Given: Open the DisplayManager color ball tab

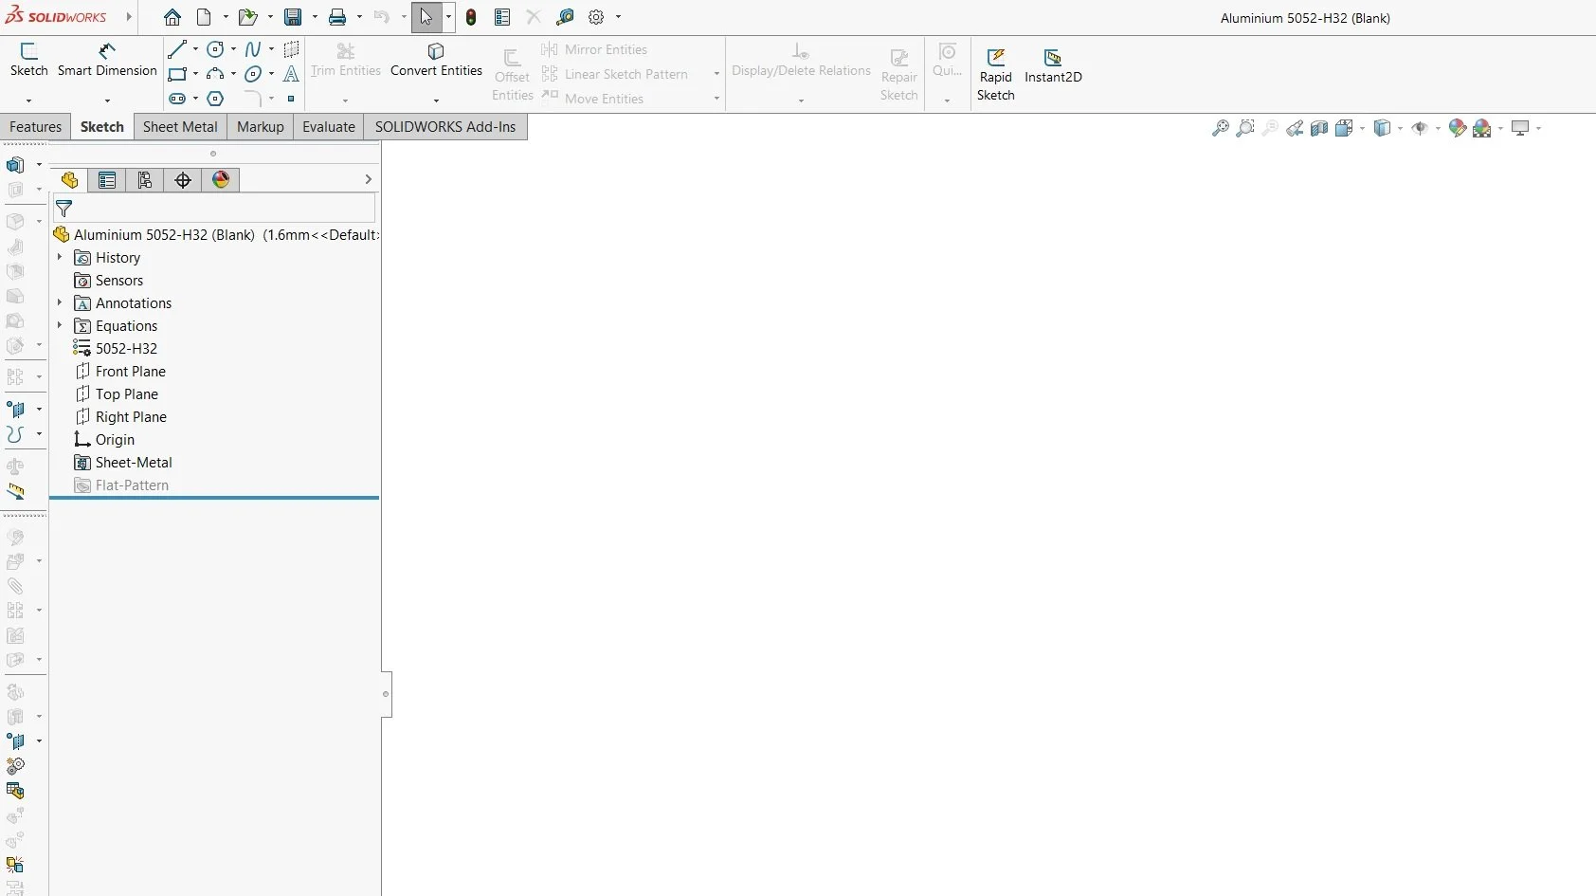Looking at the screenshot, I should pyautogui.click(x=221, y=180).
